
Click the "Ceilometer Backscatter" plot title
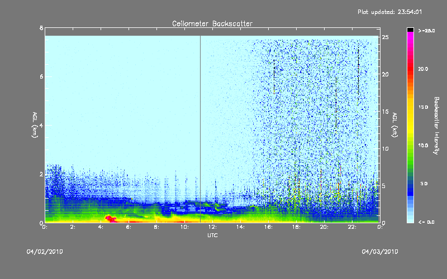[212, 23]
